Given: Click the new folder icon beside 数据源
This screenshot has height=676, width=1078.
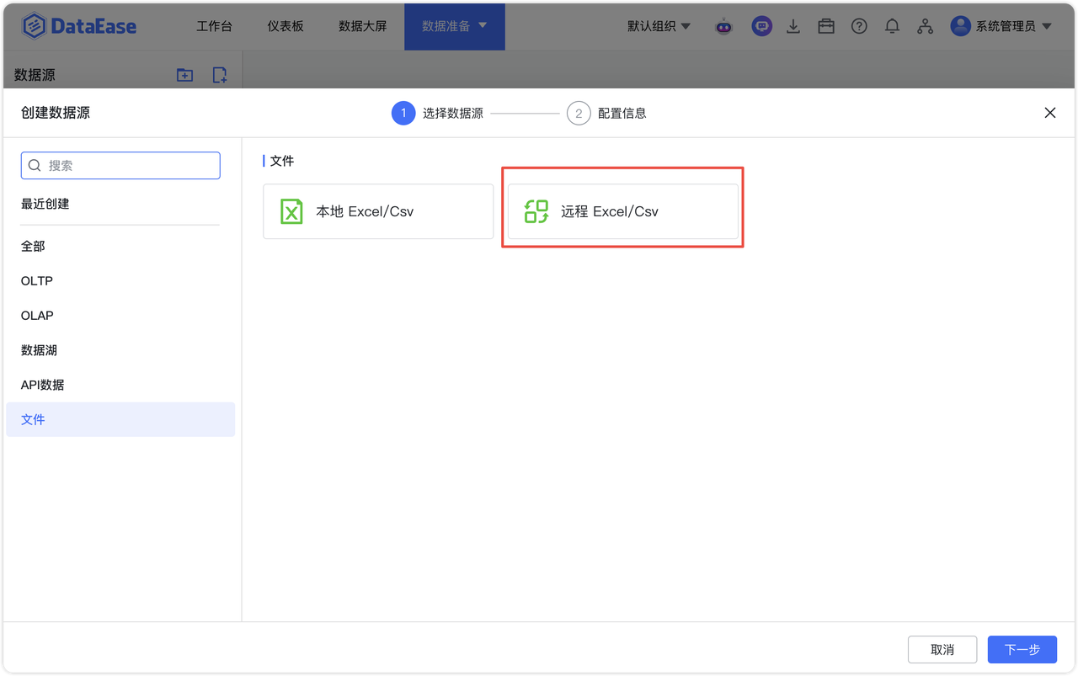Looking at the screenshot, I should (184, 75).
